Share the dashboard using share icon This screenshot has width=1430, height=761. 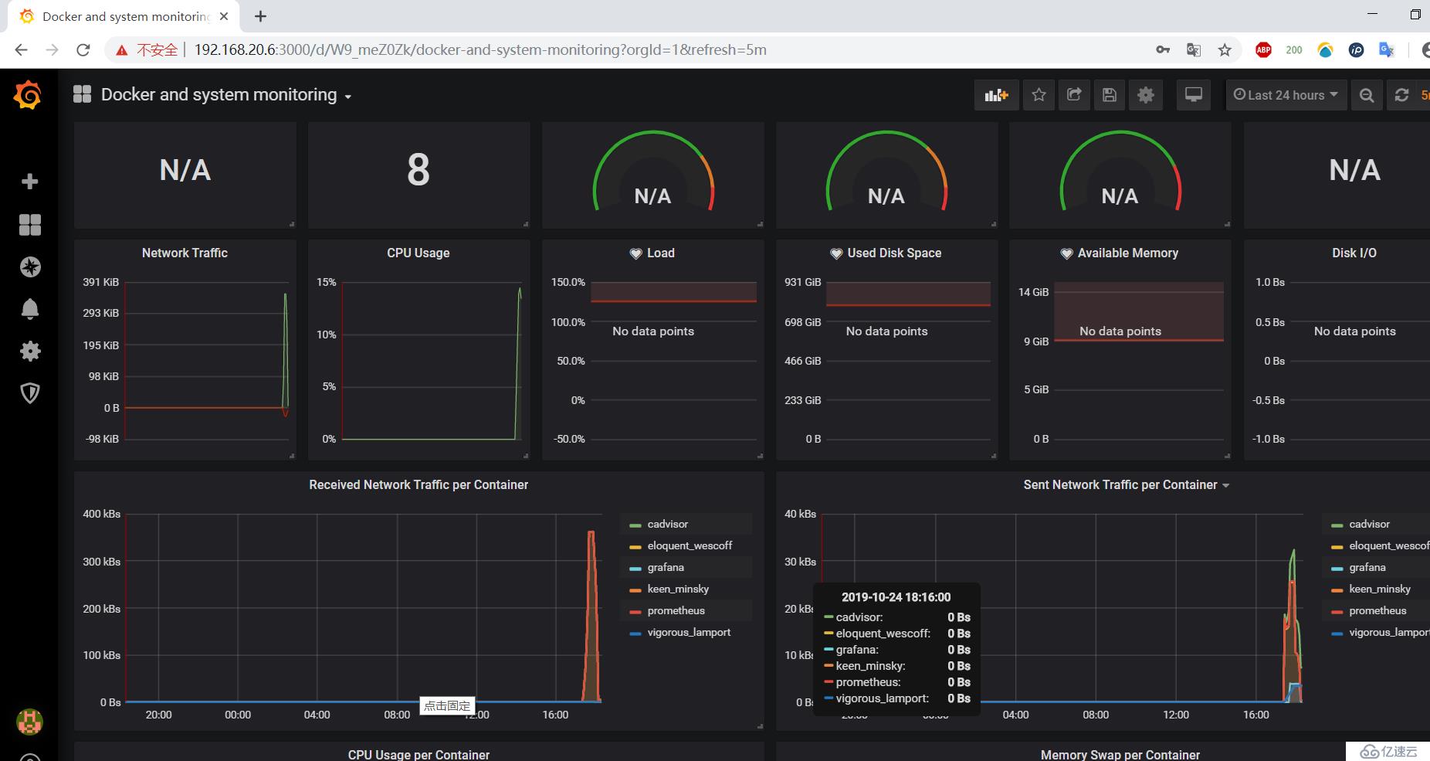pyautogui.click(x=1074, y=95)
